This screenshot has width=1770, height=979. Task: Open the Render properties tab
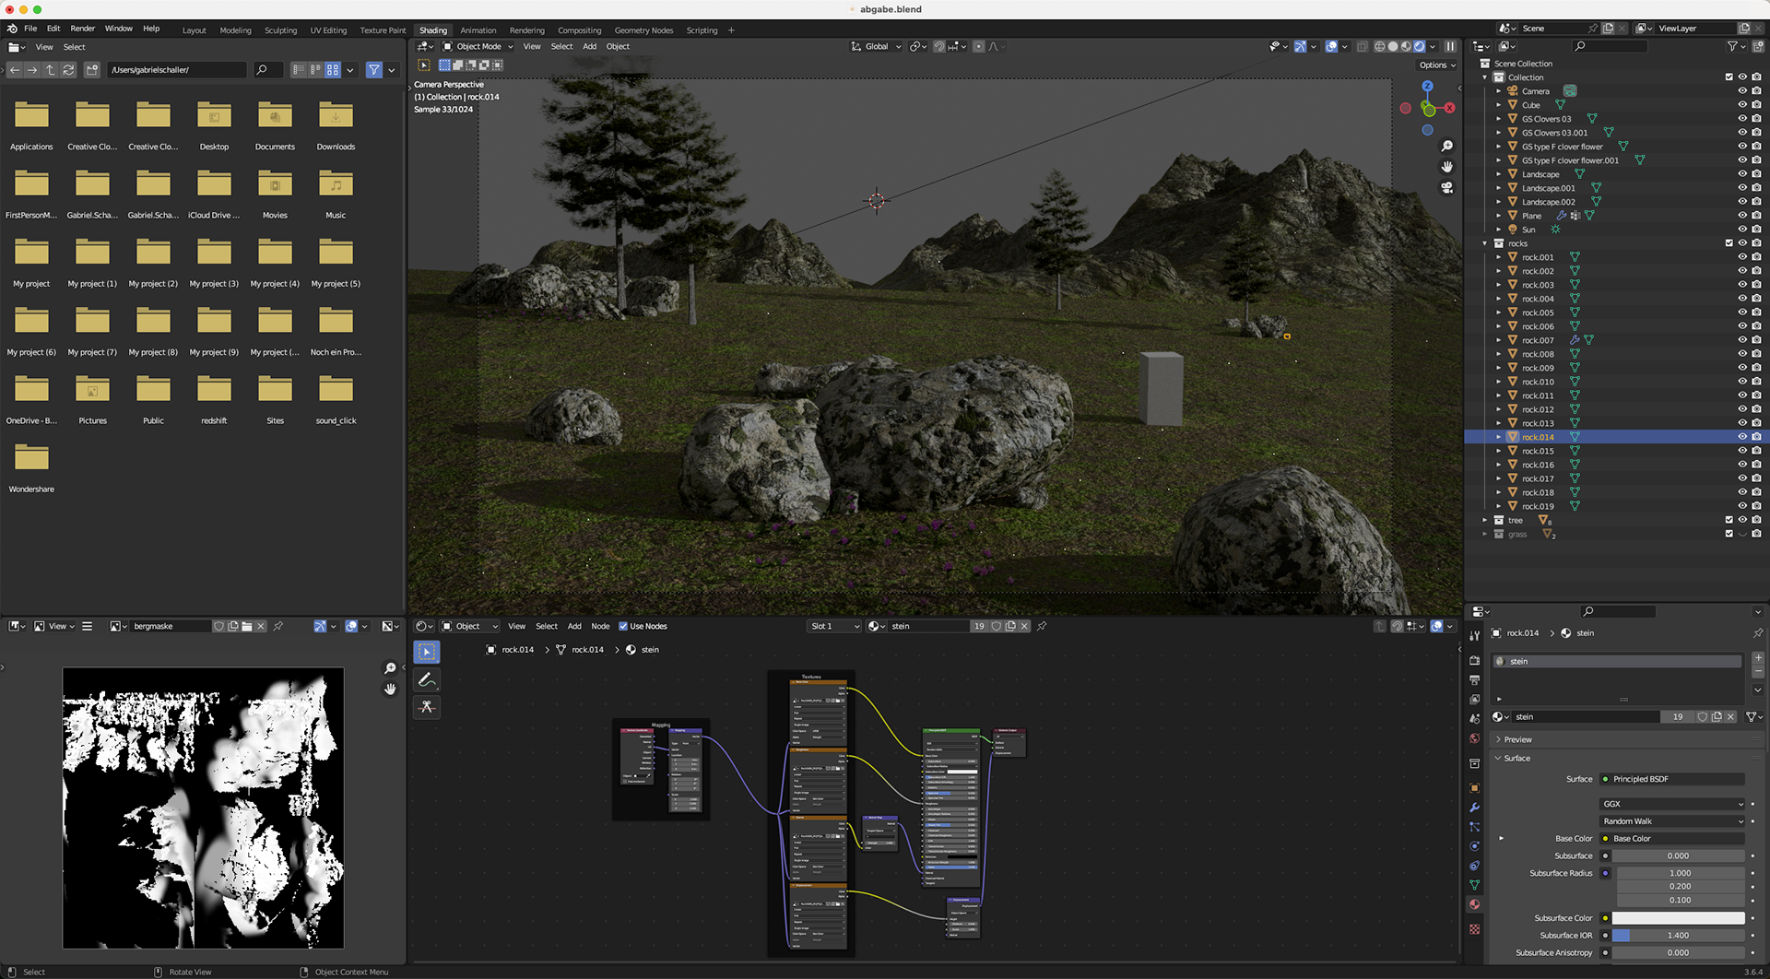[x=1474, y=661]
